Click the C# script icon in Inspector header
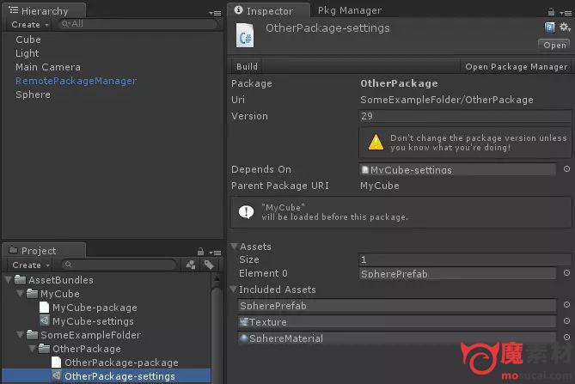The height and width of the screenshot is (384, 575). click(245, 35)
